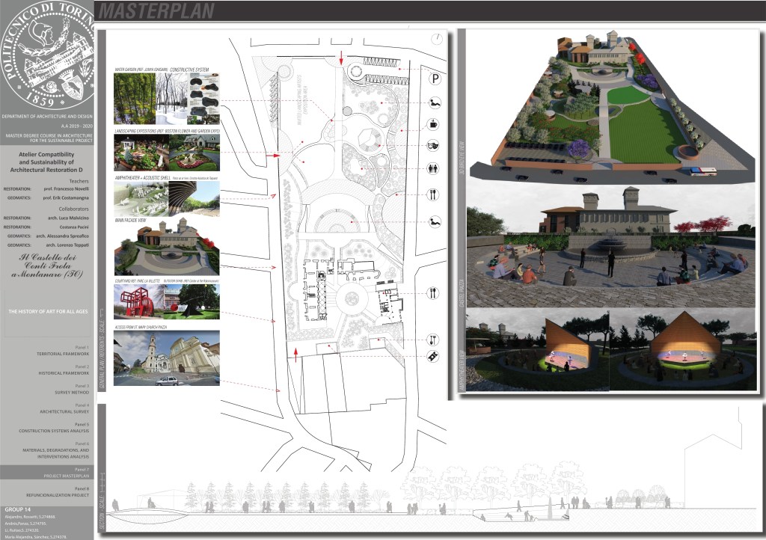
Task: Select Panel 1 Territorial Framework
Action: 46,351
